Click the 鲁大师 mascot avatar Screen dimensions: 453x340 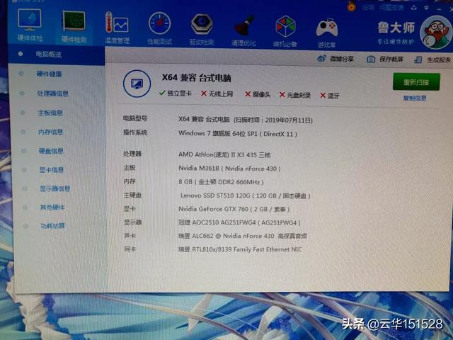[x=435, y=33]
